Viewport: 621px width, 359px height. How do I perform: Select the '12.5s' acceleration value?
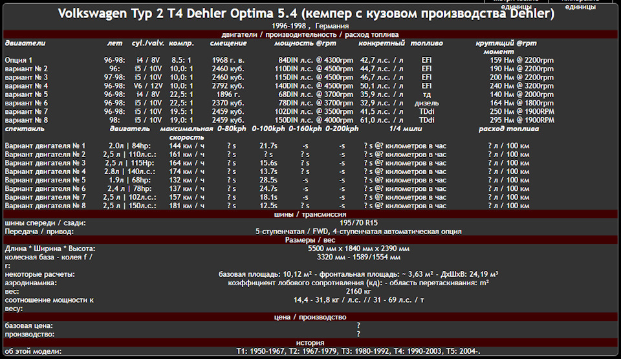coord(268,206)
